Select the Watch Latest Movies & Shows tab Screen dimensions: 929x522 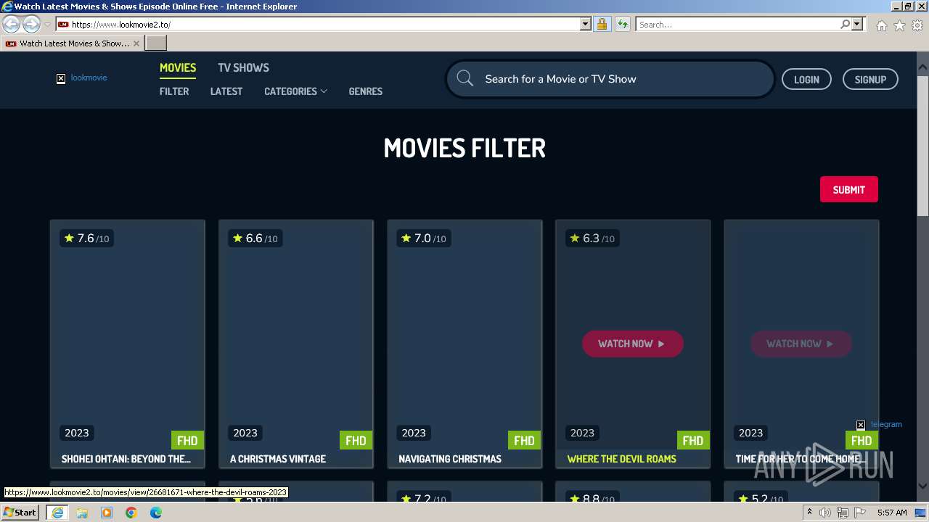click(x=73, y=43)
